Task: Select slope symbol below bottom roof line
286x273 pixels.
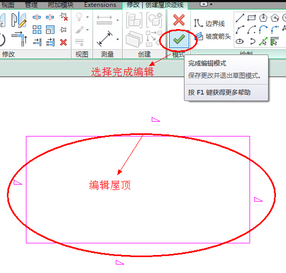Action: 119,262
